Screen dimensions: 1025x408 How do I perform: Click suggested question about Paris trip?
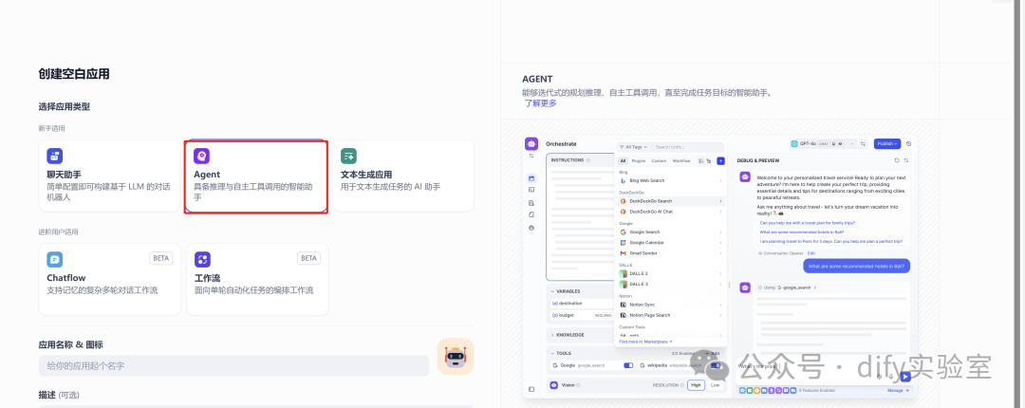830,241
